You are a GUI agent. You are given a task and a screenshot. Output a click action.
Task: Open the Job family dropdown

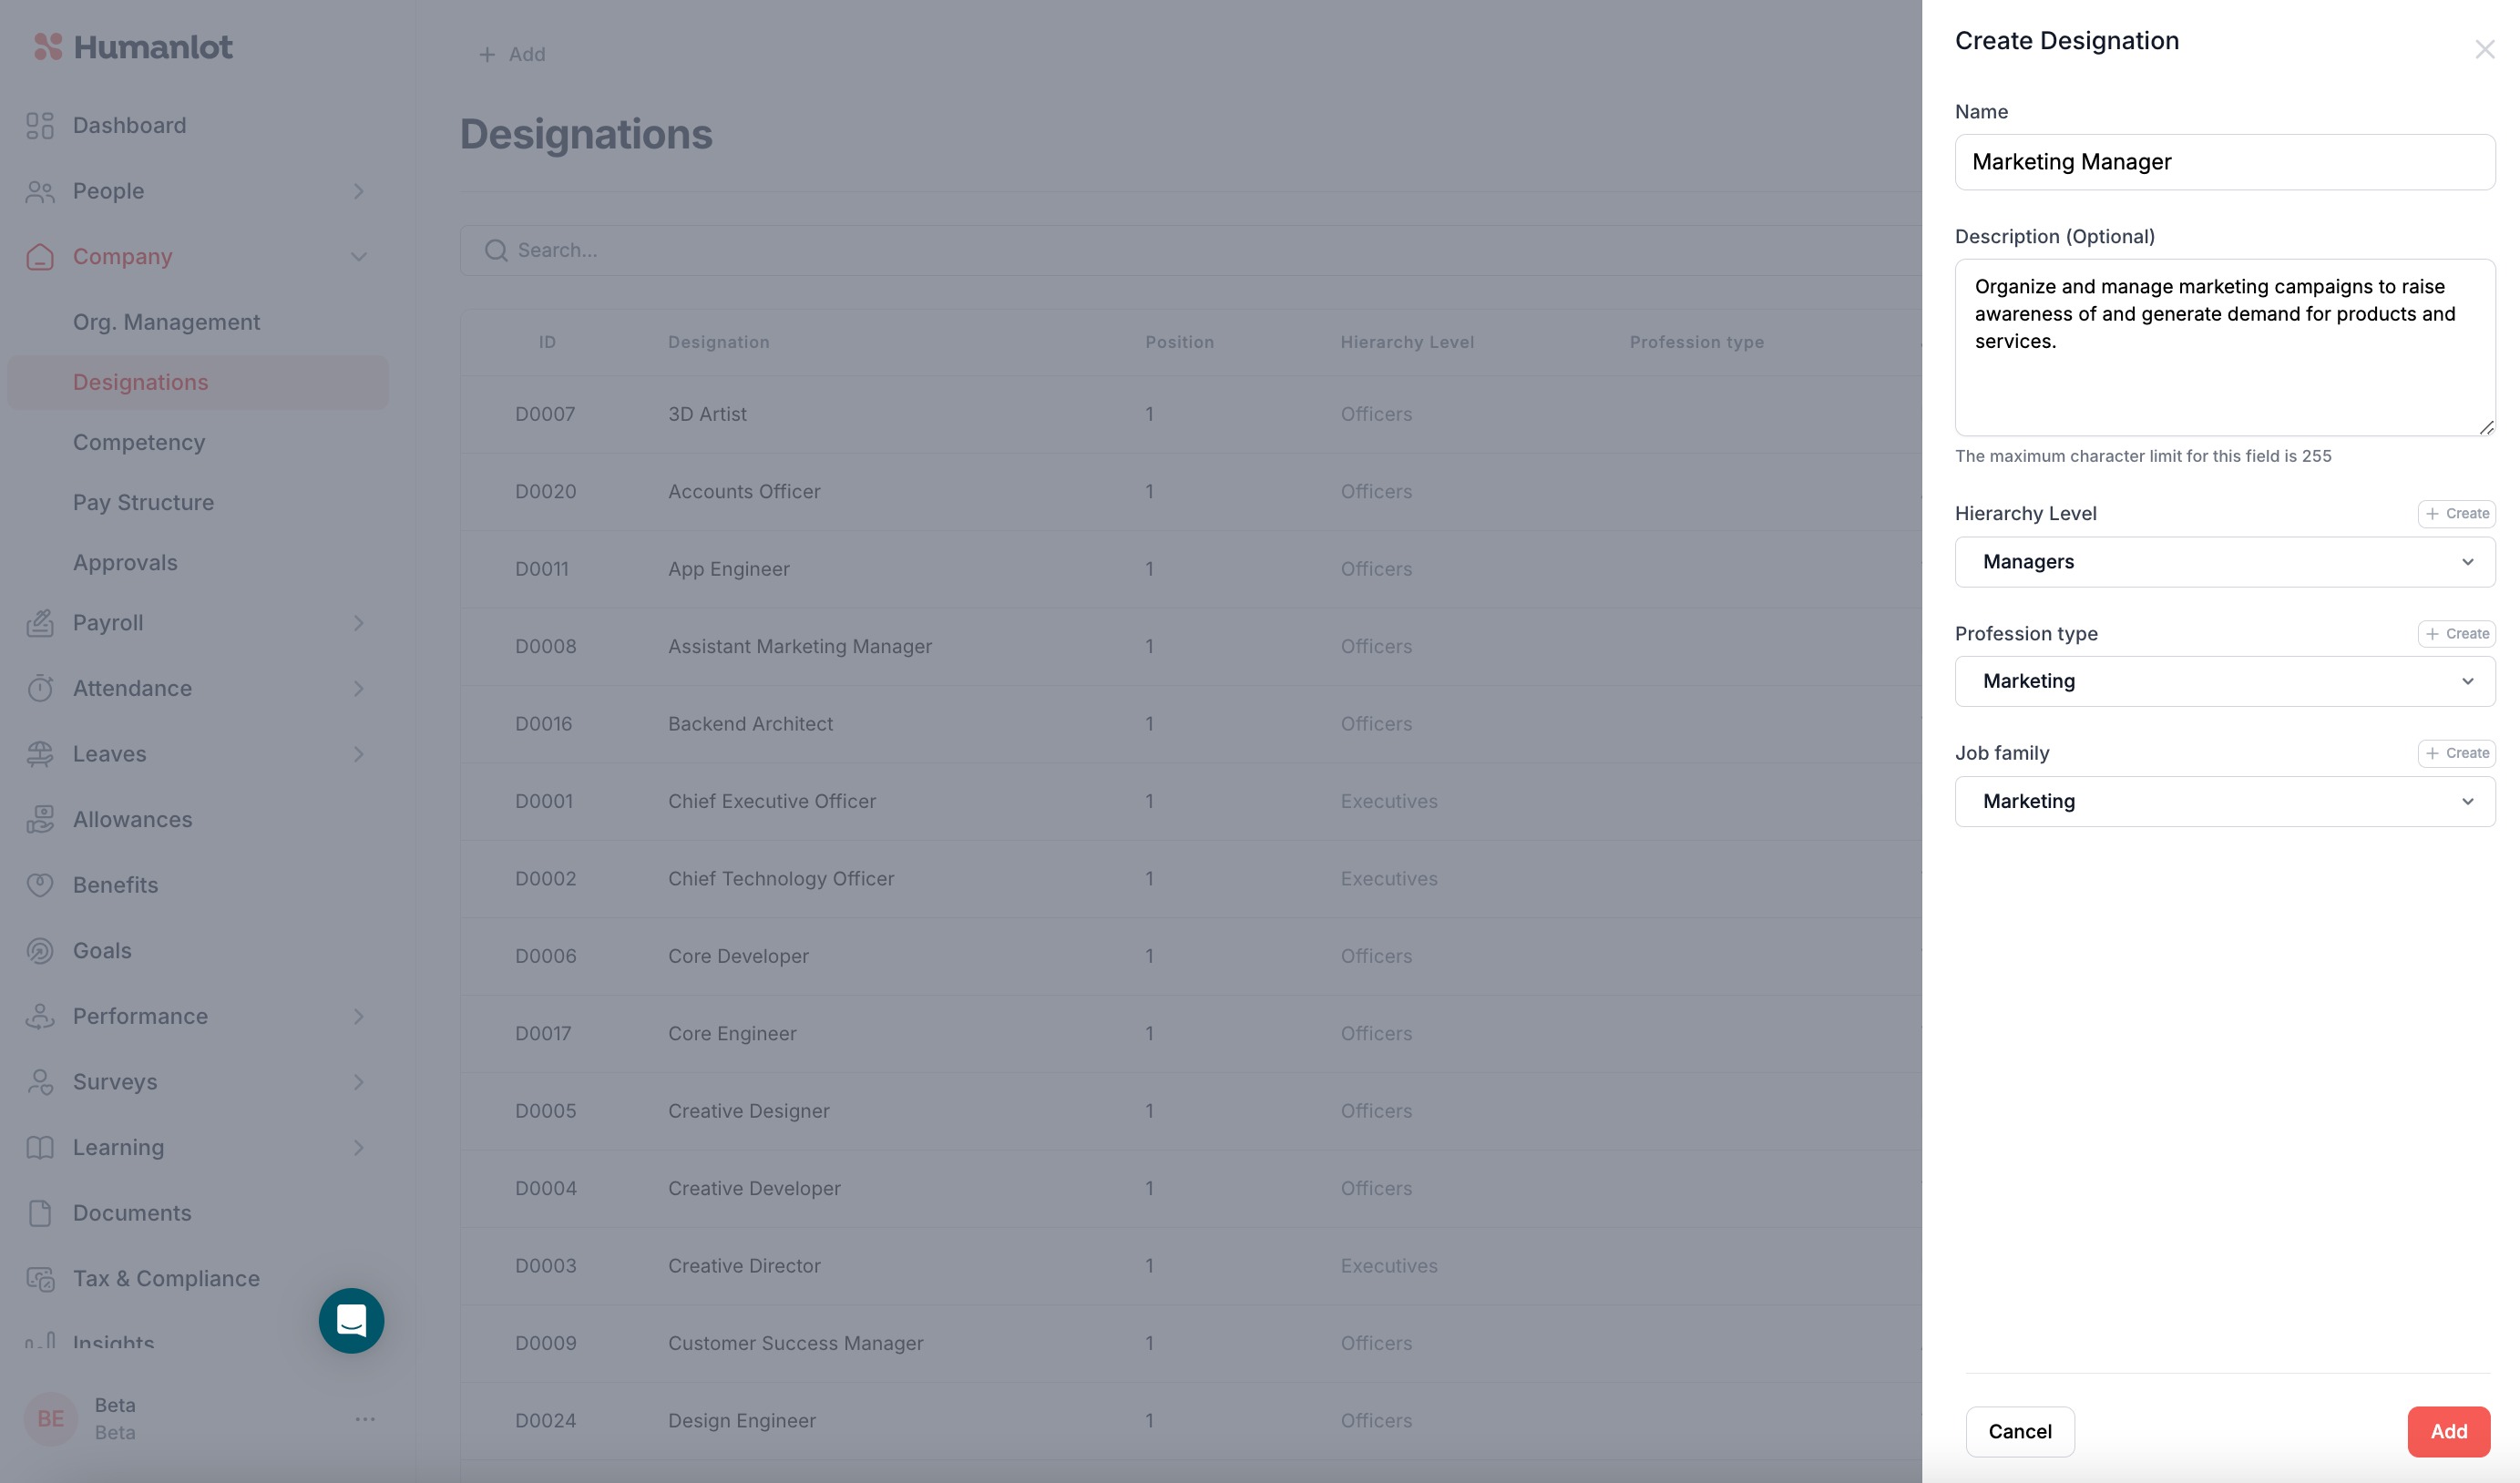tap(2224, 801)
